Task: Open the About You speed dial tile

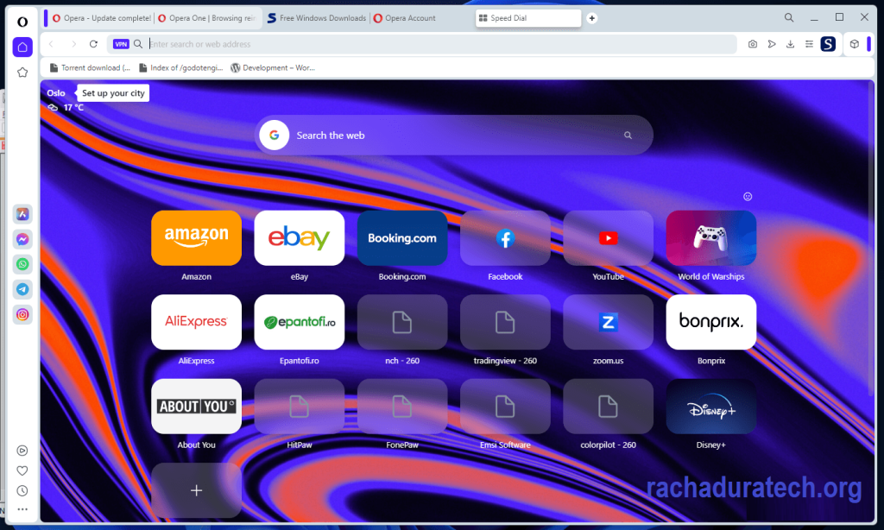Action: [196, 406]
